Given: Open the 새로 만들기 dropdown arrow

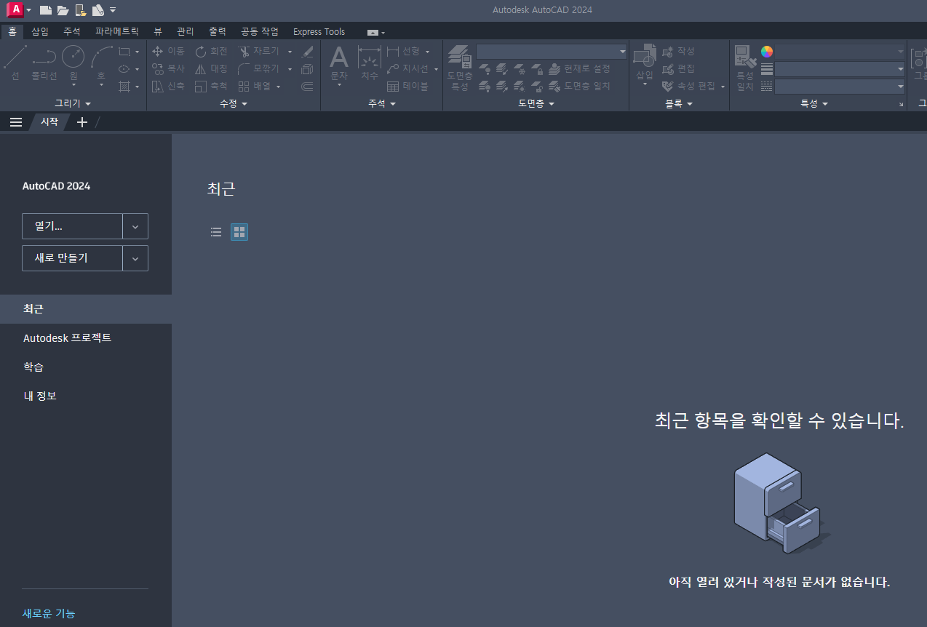Looking at the screenshot, I should tap(135, 258).
